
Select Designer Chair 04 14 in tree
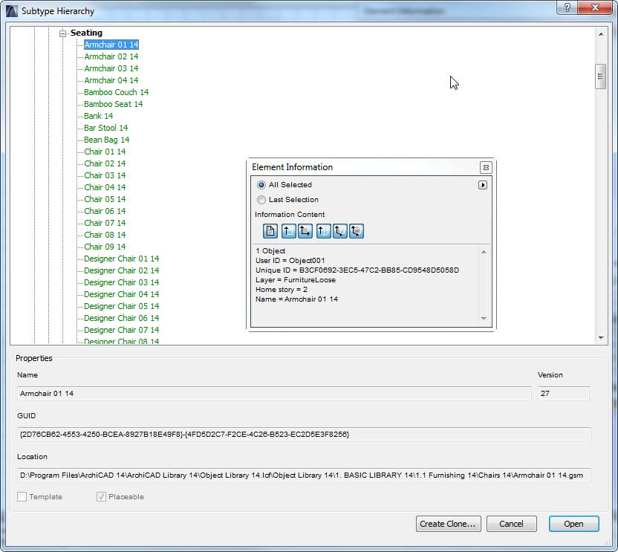pyautogui.click(x=121, y=294)
